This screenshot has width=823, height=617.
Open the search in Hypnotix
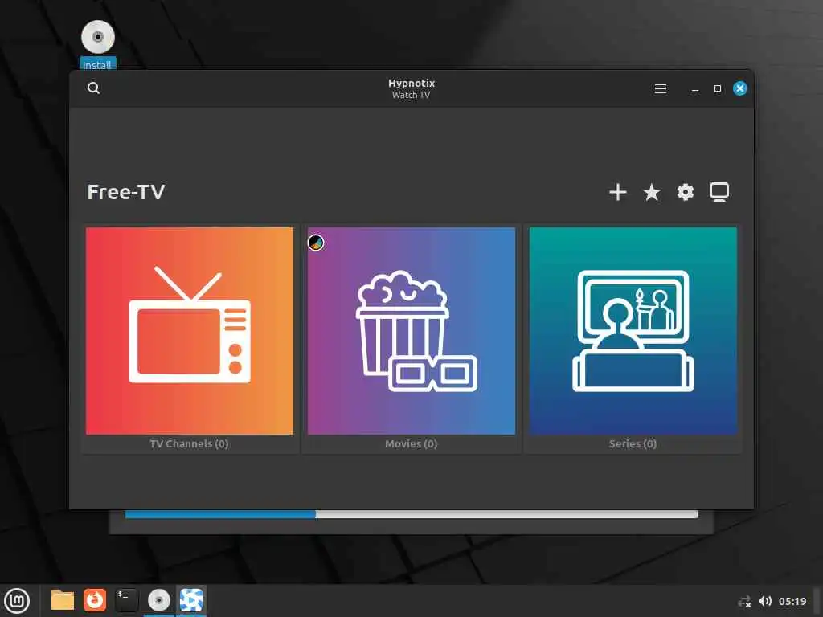pyautogui.click(x=93, y=88)
